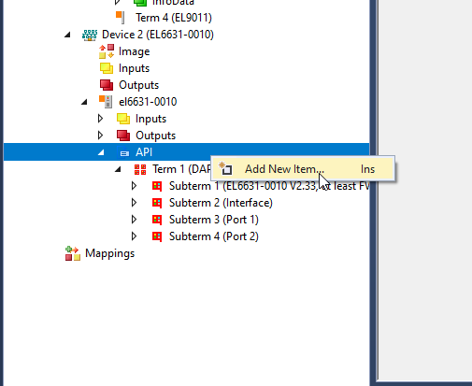The width and height of the screenshot is (472, 386).
Task: Click the red Outputs icon under Device 2
Action: tap(107, 85)
